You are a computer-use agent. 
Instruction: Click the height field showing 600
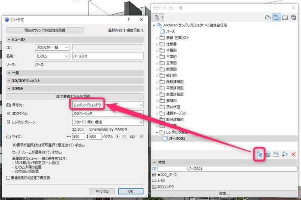[95, 136]
